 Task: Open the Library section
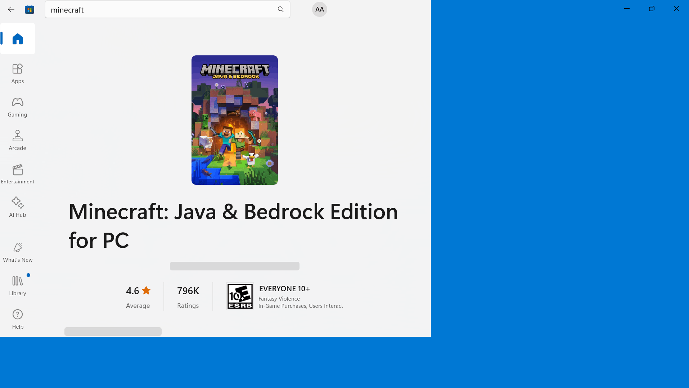coord(18,286)
